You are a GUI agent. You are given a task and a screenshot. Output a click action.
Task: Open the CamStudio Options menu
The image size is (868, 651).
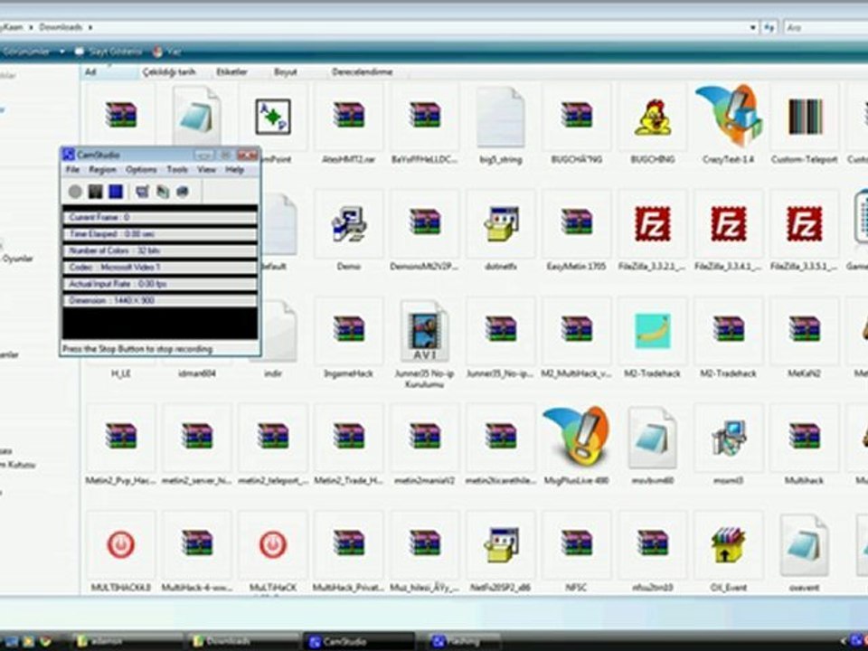point(141,170)
